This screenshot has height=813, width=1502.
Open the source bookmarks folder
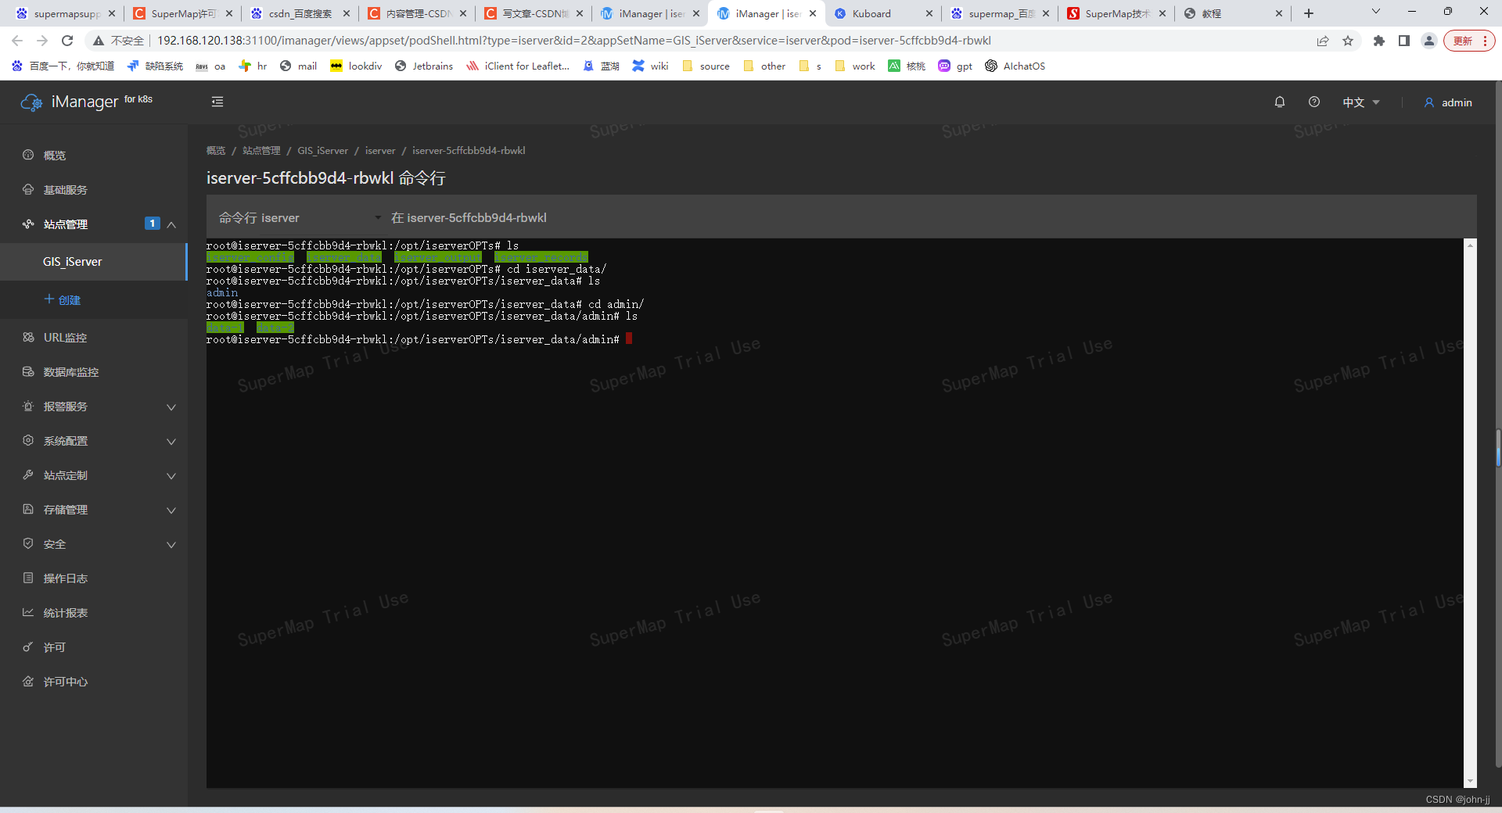[706, 66]
